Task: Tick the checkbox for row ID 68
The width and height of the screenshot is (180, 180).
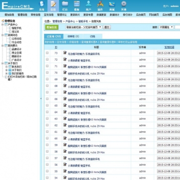Action: pyautogui.click(x=47, y=86)
